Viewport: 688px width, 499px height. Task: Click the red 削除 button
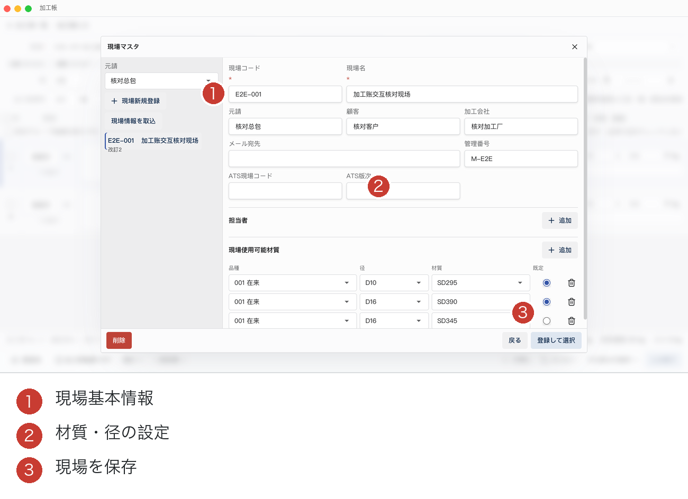119,340
